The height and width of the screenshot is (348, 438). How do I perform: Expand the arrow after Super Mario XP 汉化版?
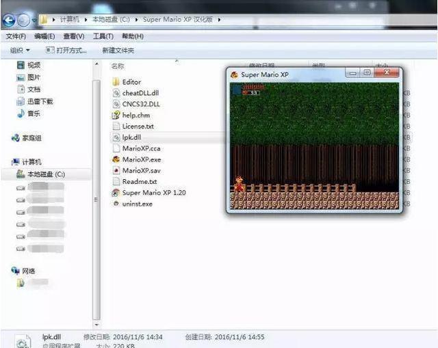coord(219,20)
